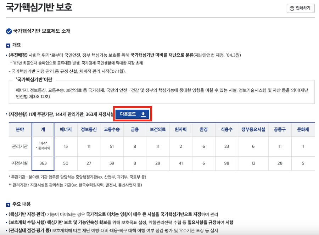The image size is (319, 235).
Task: Select the 문화재 column header
Action: point(303,129)
